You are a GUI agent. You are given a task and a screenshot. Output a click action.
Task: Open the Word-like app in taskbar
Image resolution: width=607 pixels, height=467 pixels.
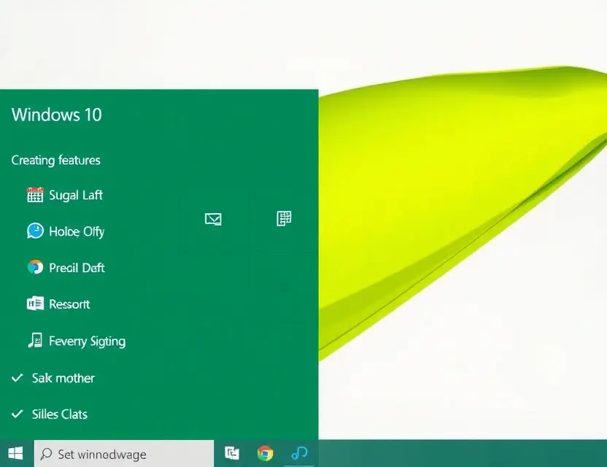[x=232, y=453]
